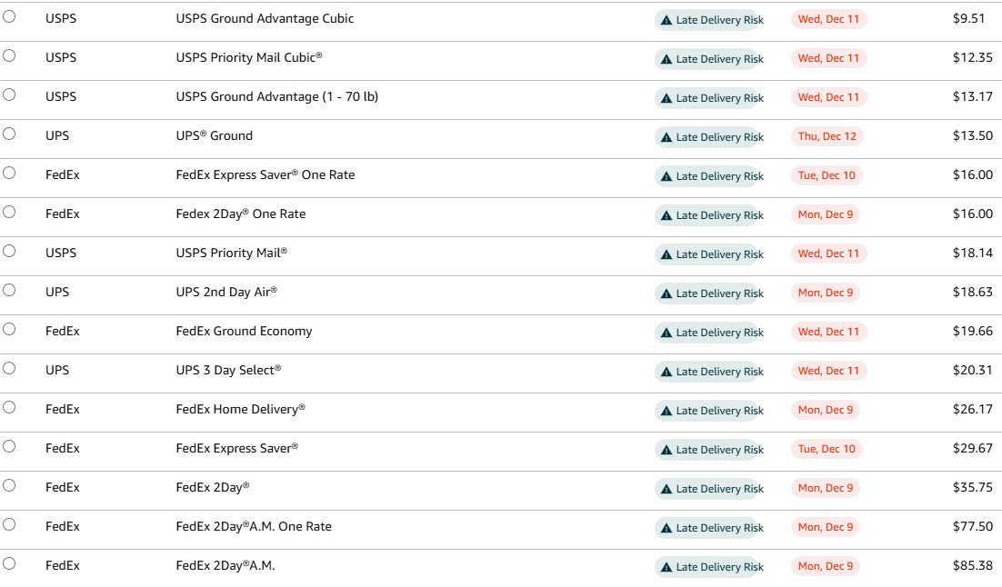Click the UPS 3 Day Select service name
The height and width of the screenshot is (587, 1002).
click(228, 370)
